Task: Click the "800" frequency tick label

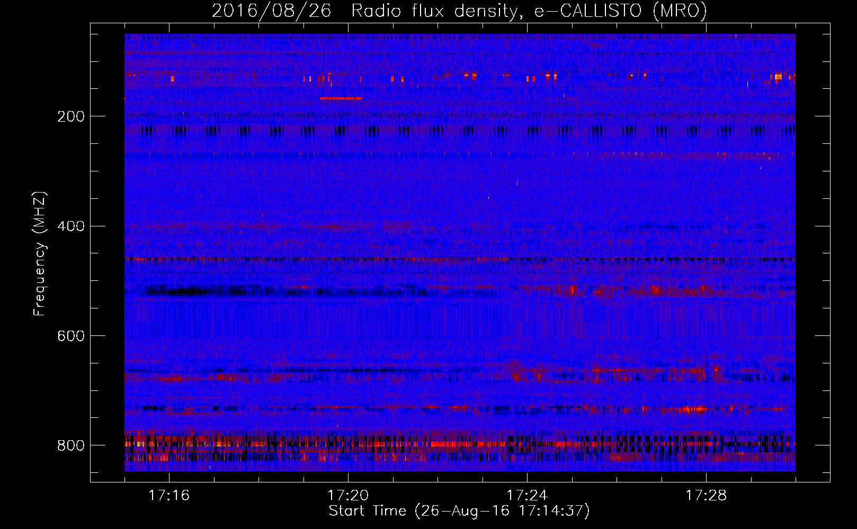Action: point(71,446)
